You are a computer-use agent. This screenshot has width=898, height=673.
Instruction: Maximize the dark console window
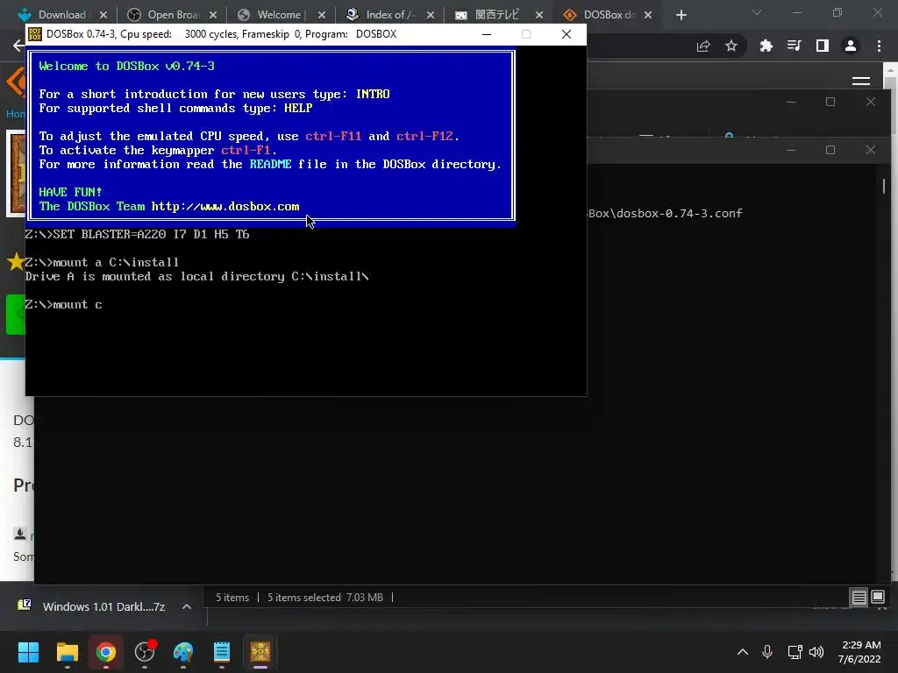coord(830,150)
